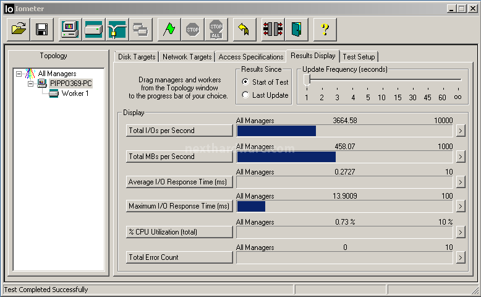The image size is (481, 297).
Task: Click the Worker 1 disk icon
Action: (54, 93)
